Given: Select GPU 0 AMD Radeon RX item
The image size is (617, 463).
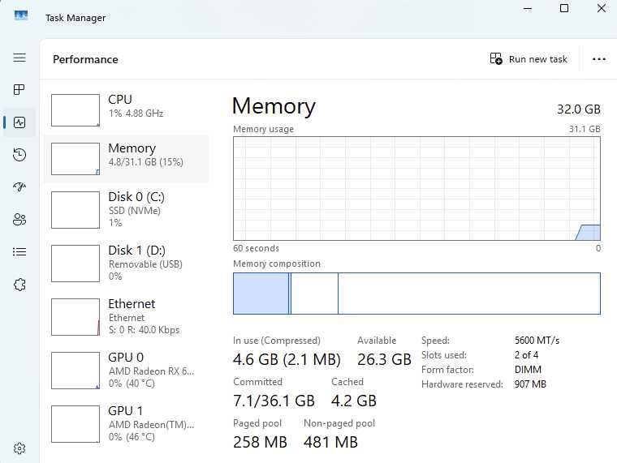Looking at the screenshot, I should [127, 371].
